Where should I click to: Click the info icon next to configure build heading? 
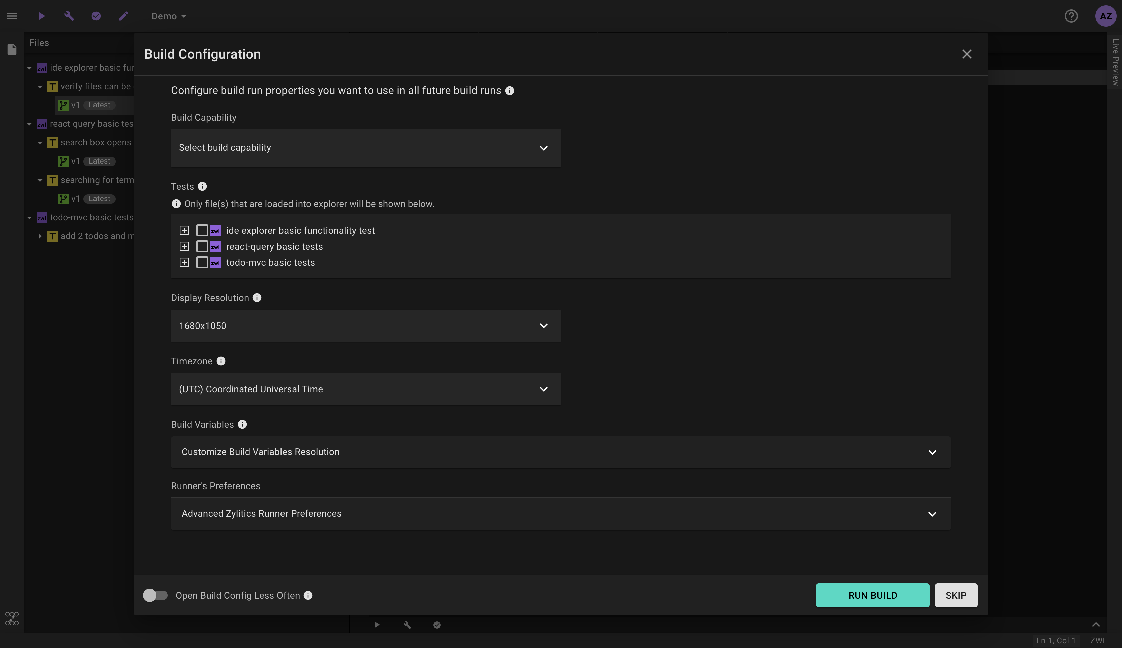pyautogui.click(x=509, y=91)
